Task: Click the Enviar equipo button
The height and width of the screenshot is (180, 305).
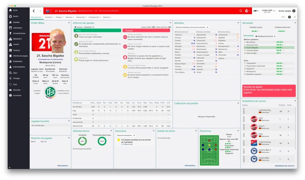Action: 287,11
